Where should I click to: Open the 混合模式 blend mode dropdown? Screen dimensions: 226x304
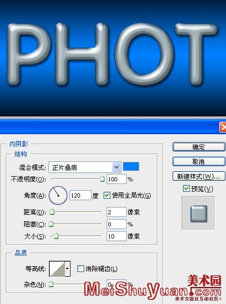[85, 167]
